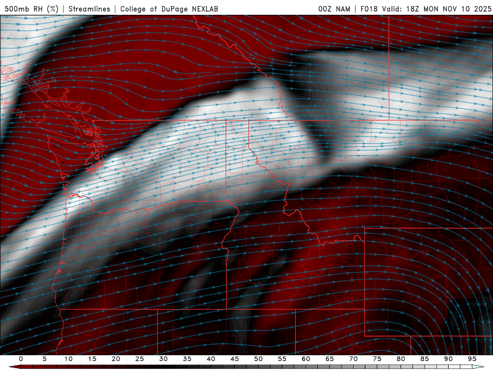Viewport: 493px width, 370px height.
Task: Click the "30" value on color scale
Action: (163, 359)
